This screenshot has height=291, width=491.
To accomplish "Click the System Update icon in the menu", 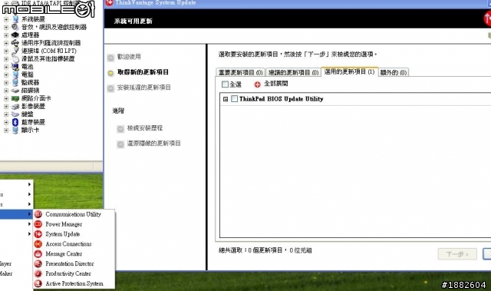I will click(38, 234).
